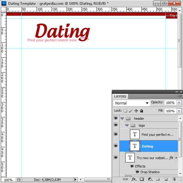This screenshot has height=183, width=183.
Task: Click the link layers icon
Action: click(x=125, y=179)
